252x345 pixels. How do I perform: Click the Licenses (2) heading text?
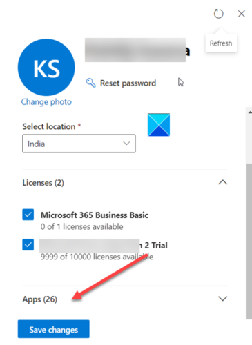coord(43,183)
